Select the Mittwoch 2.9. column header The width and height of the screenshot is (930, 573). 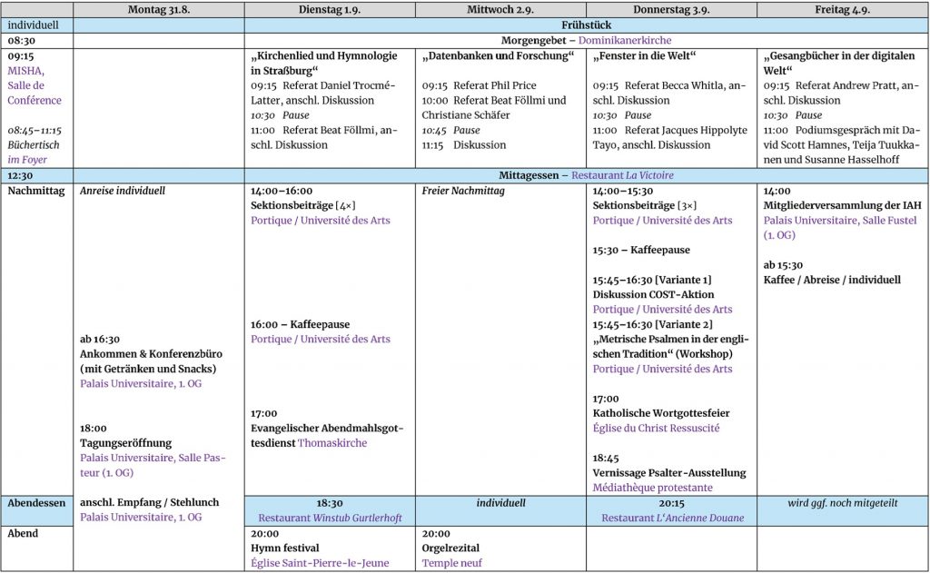coord(500,9)
